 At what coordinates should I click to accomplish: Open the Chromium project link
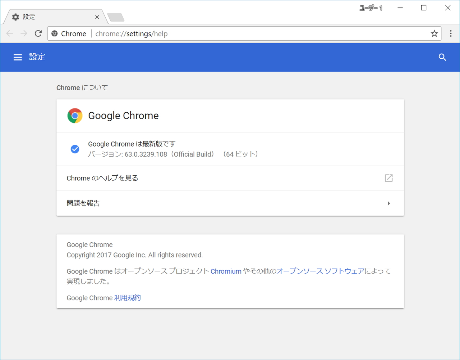(x=226, y=271)
